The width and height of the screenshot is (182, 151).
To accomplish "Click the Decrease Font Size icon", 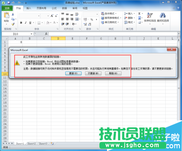I will [x=56, y=16].
